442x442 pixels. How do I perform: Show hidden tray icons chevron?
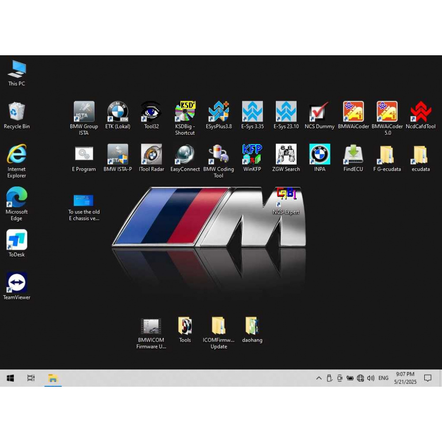click(x=319, y=378)
